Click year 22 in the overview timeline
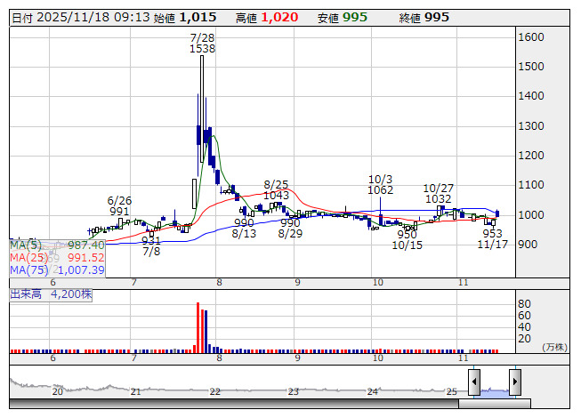Image resolution: width=581 pixels, height=418 pixels. tap(214, 391)
